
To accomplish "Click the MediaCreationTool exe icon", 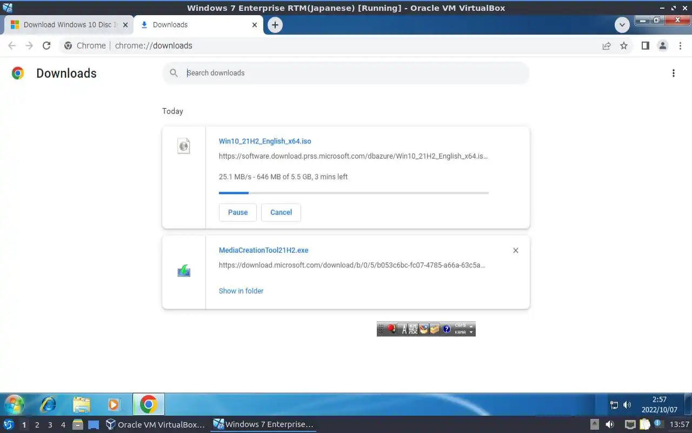I will pos(184,271).
